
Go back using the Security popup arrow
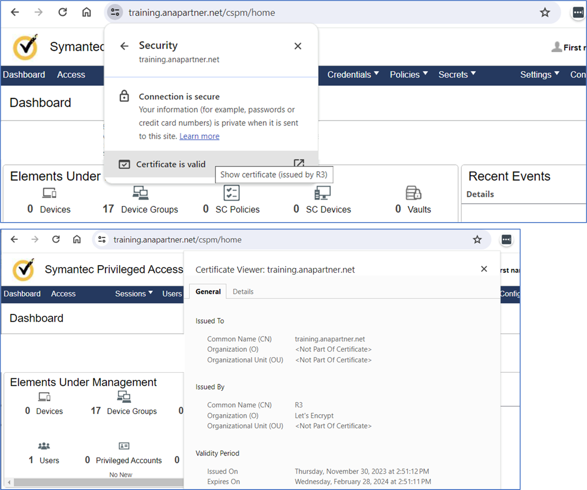tap(125, 46)
